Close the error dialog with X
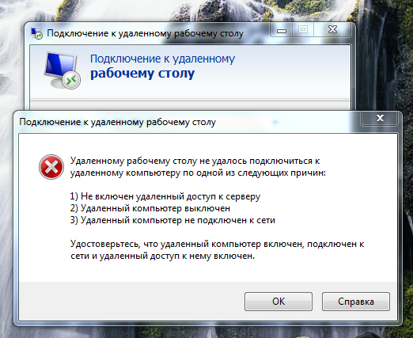Screen dimensions: 413x338 [380, 118]
